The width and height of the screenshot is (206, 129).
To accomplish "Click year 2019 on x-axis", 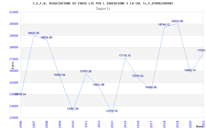I will pos(177,124).
